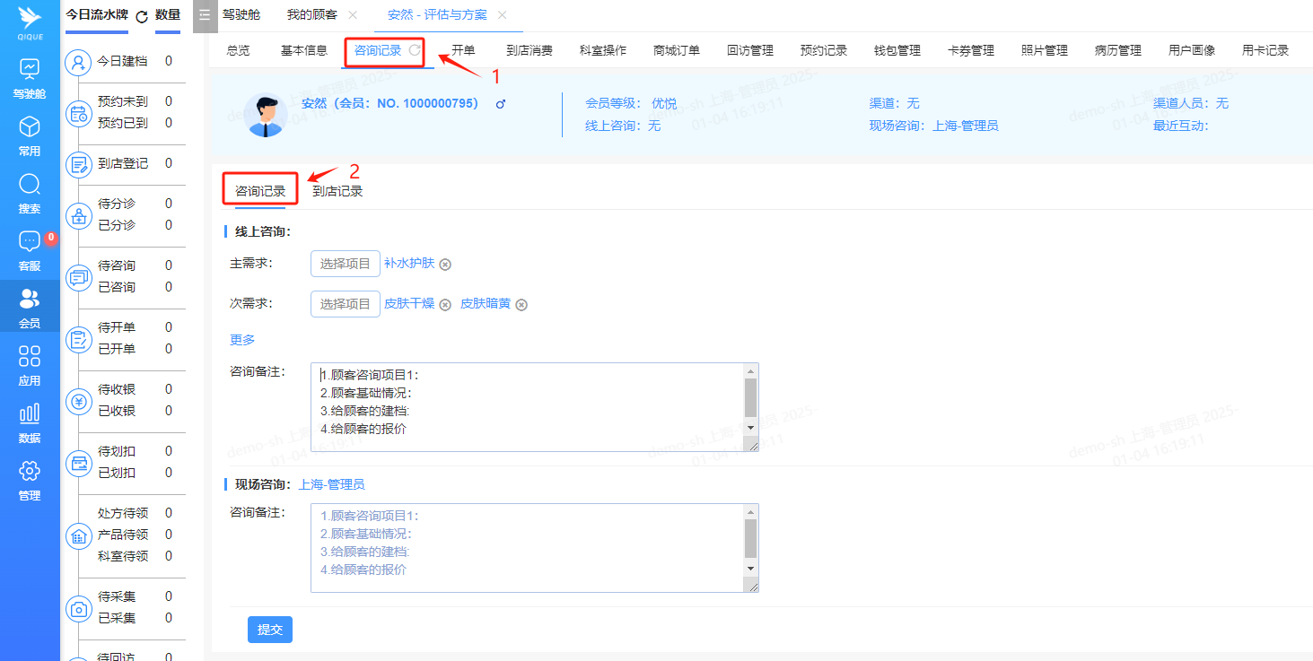Click the 提交 submit button

click(x=269, y=629)
